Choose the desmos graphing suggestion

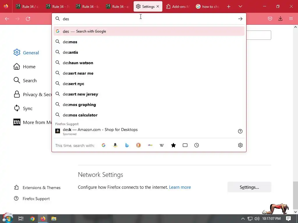point(149,105)
